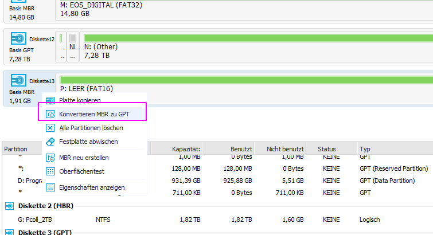Click the MBR neu erstellen icon
Screen dimensions: 433x235
tap(50, 158)
